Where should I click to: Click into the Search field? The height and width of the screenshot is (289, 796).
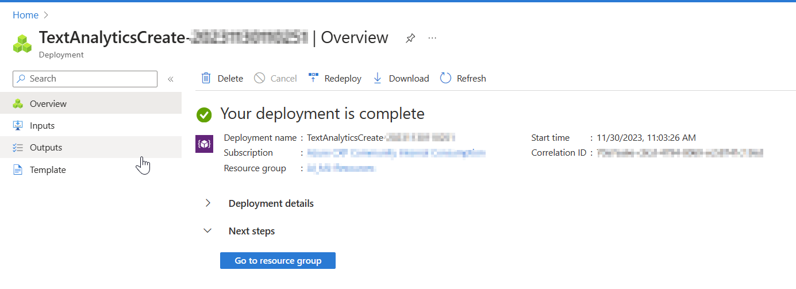[x=85, y=79]
